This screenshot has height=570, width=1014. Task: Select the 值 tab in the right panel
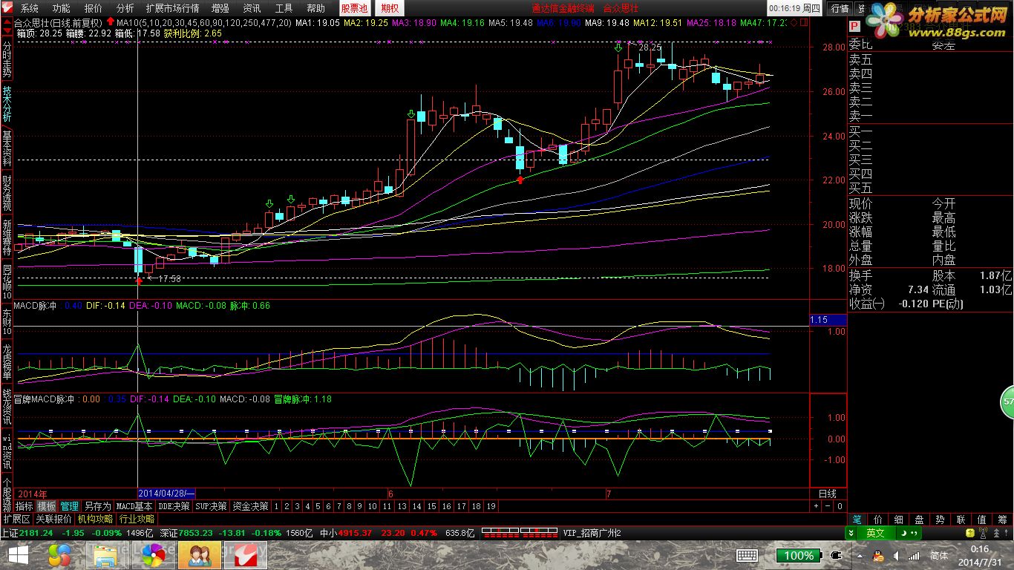coord(981,520)
